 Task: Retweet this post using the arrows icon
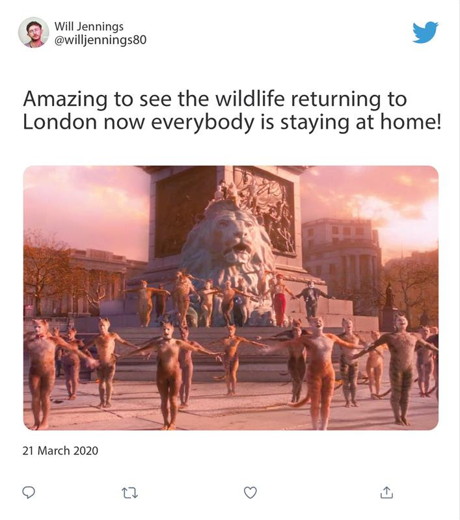click(129, 493)
